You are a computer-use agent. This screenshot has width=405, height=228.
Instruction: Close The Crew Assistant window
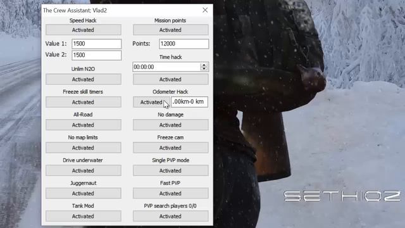(x=205, y=10)
